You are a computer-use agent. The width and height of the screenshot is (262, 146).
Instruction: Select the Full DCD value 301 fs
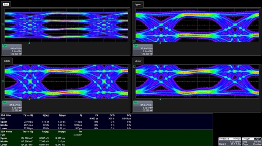(x=112, y=119)
